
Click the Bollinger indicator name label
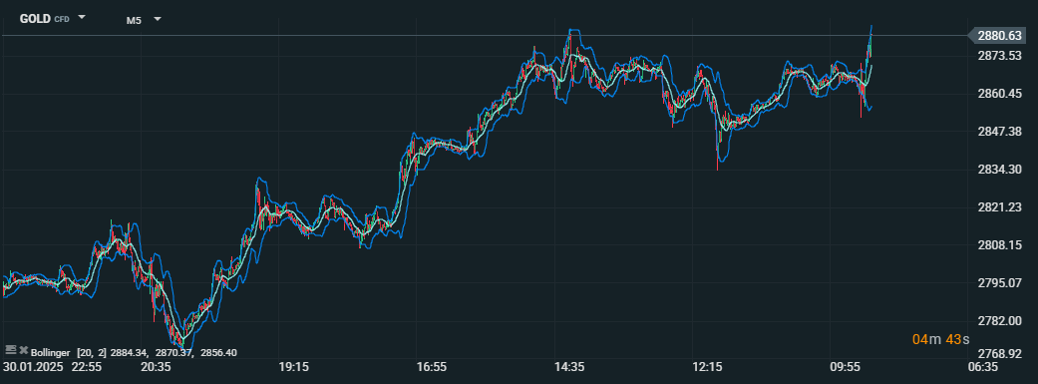point(50,353)
